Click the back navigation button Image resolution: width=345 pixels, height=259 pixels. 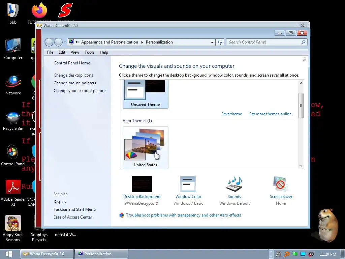coord(49,42)
